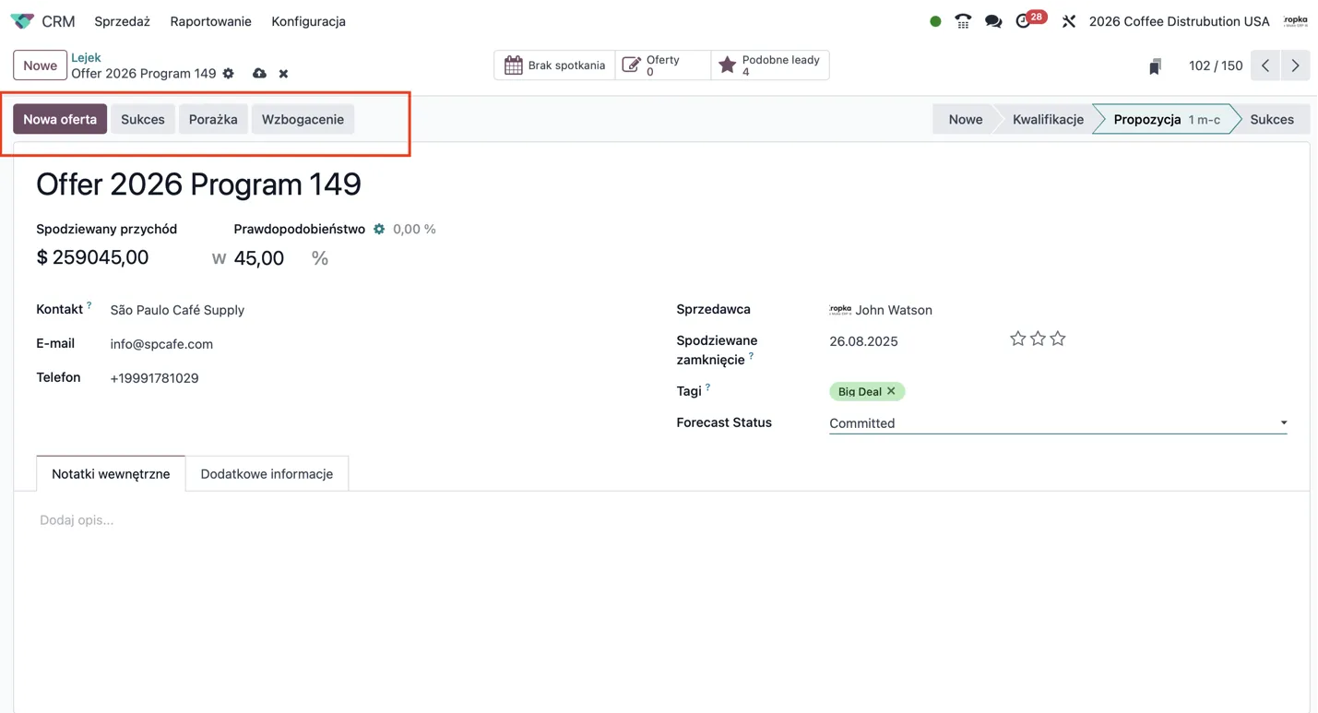Set priority with the second star
This screenshot has width=1318, height=713.
1038,339
